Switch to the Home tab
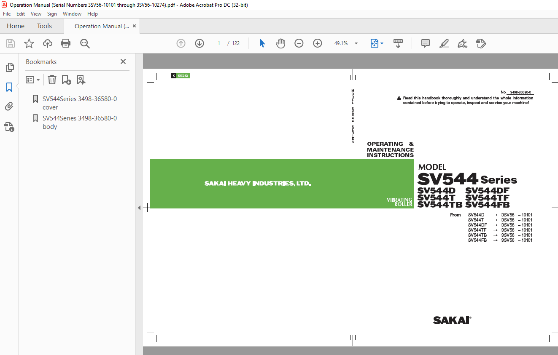Viewport: 558px width, 355px height. pyautogui.click(x=16, y=26)
